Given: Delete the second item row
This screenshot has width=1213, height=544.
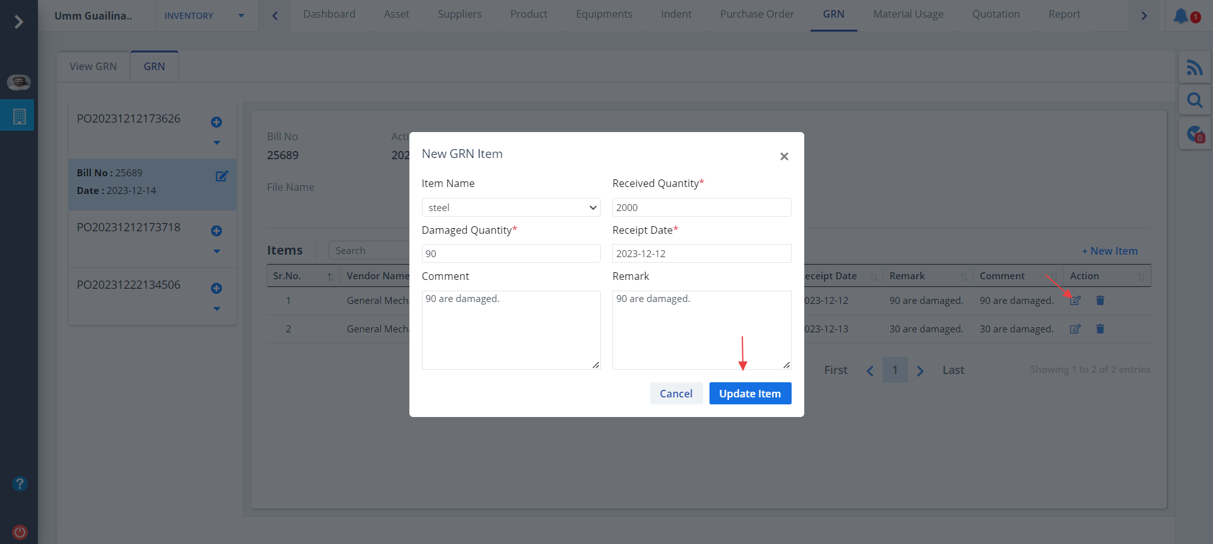Looking at the screenshot, I should click(1100, 329).
